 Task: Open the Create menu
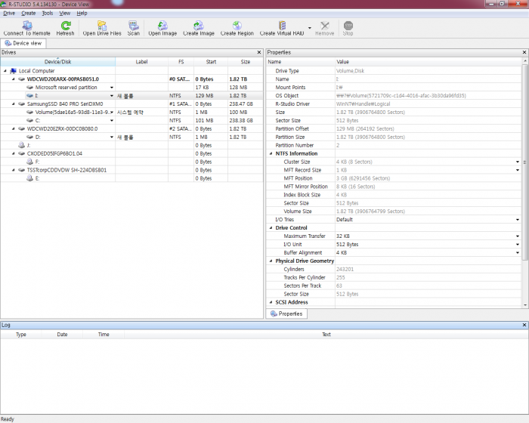coord(29,13)
